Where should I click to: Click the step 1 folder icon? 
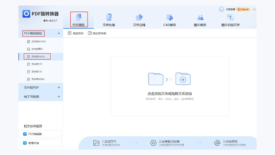coord(96,143)
